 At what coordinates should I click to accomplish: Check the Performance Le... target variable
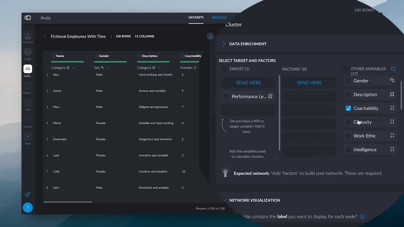[x=227, y=96]
